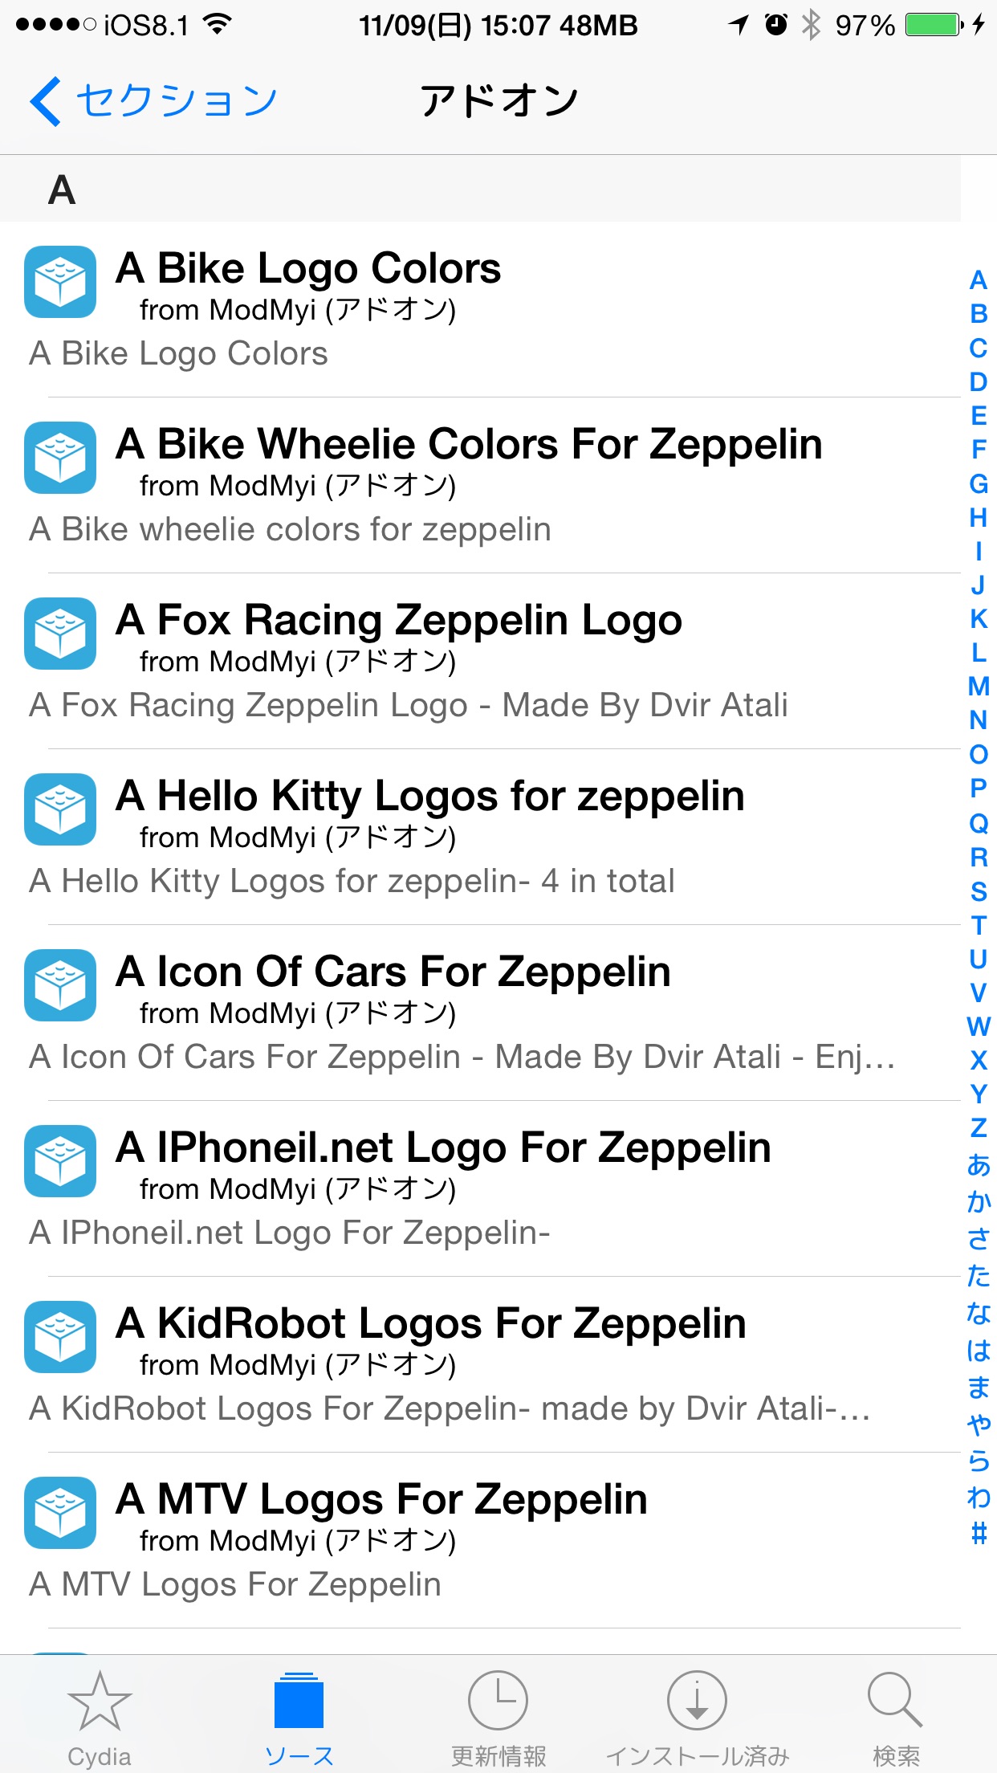Viewport: 997px width, 1773px height.
Task: Jump to あ in the side index
Action: pos(979,1164)
